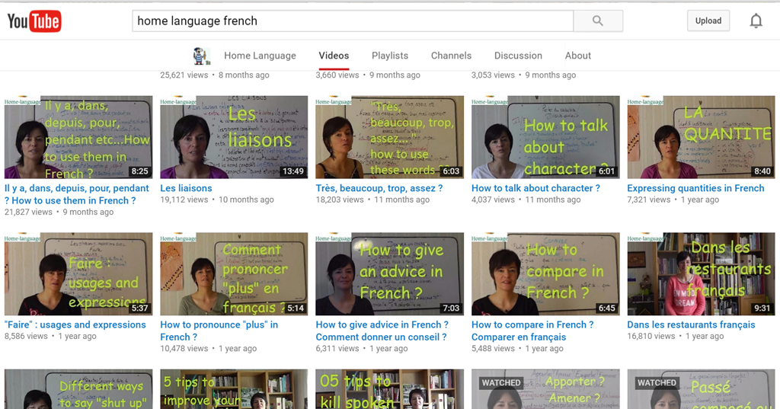Click the '18,203 views' text
Image resolution: width=780 pixels, height=409 pixels.
click(x=340, y=200)
